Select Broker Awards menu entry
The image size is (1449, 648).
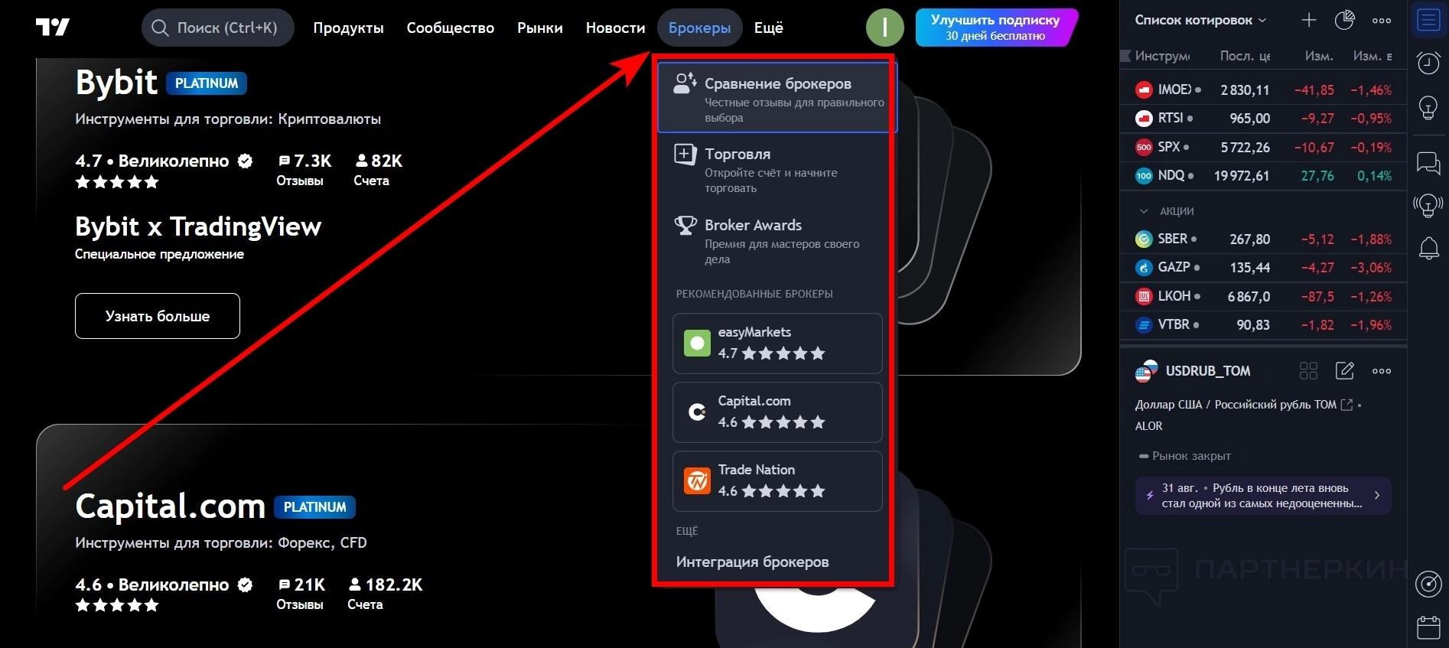(x=777, y=240)
